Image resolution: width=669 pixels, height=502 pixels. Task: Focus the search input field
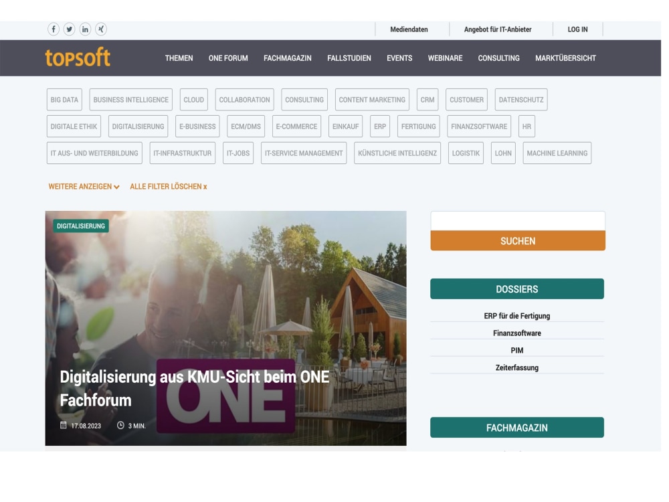pyautogui.click(x=518, y=221)
